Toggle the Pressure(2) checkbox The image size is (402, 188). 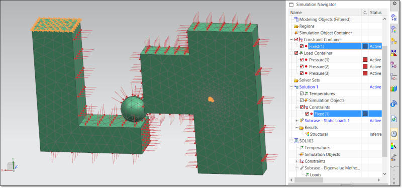point(302,67)
